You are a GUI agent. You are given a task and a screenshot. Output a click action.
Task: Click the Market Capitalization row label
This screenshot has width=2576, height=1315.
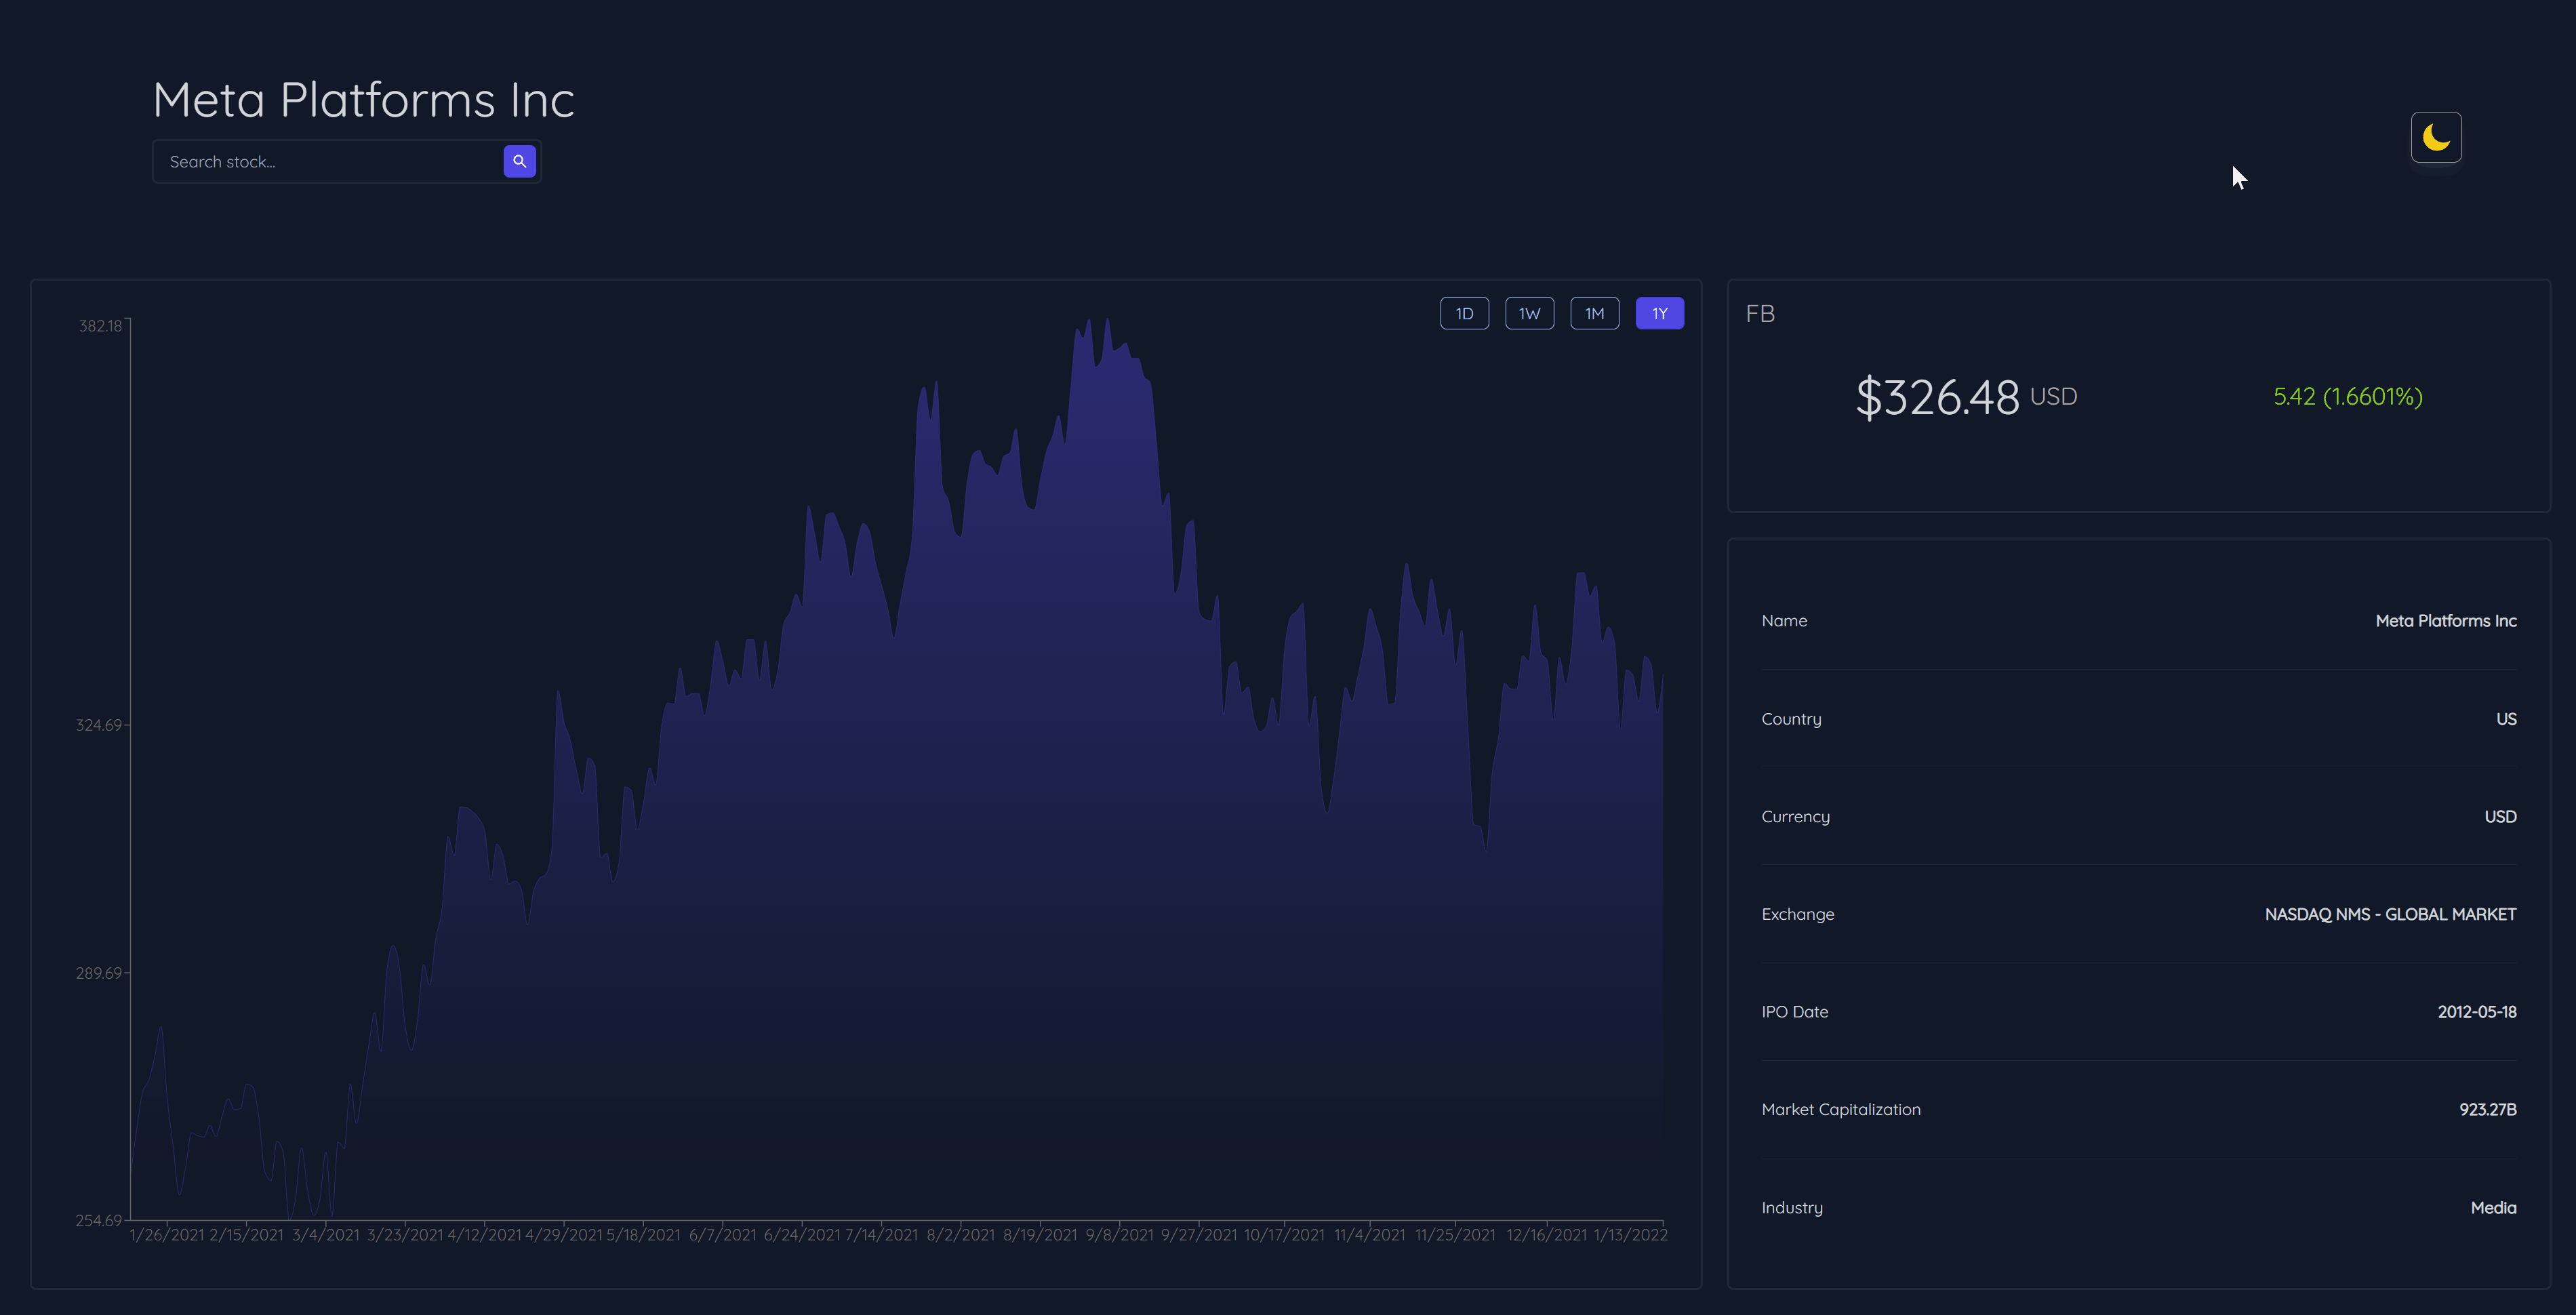click(1840, 1109)
